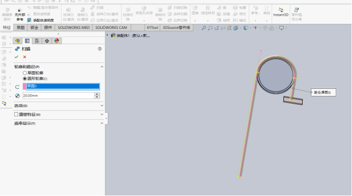The image size is (352, 196).
Task: Click Section View icon
Action: coord(223,28)
